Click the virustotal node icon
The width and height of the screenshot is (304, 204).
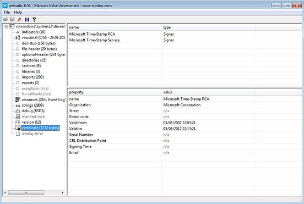18,37
